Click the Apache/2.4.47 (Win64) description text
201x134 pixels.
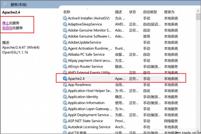tap(21, 47)
